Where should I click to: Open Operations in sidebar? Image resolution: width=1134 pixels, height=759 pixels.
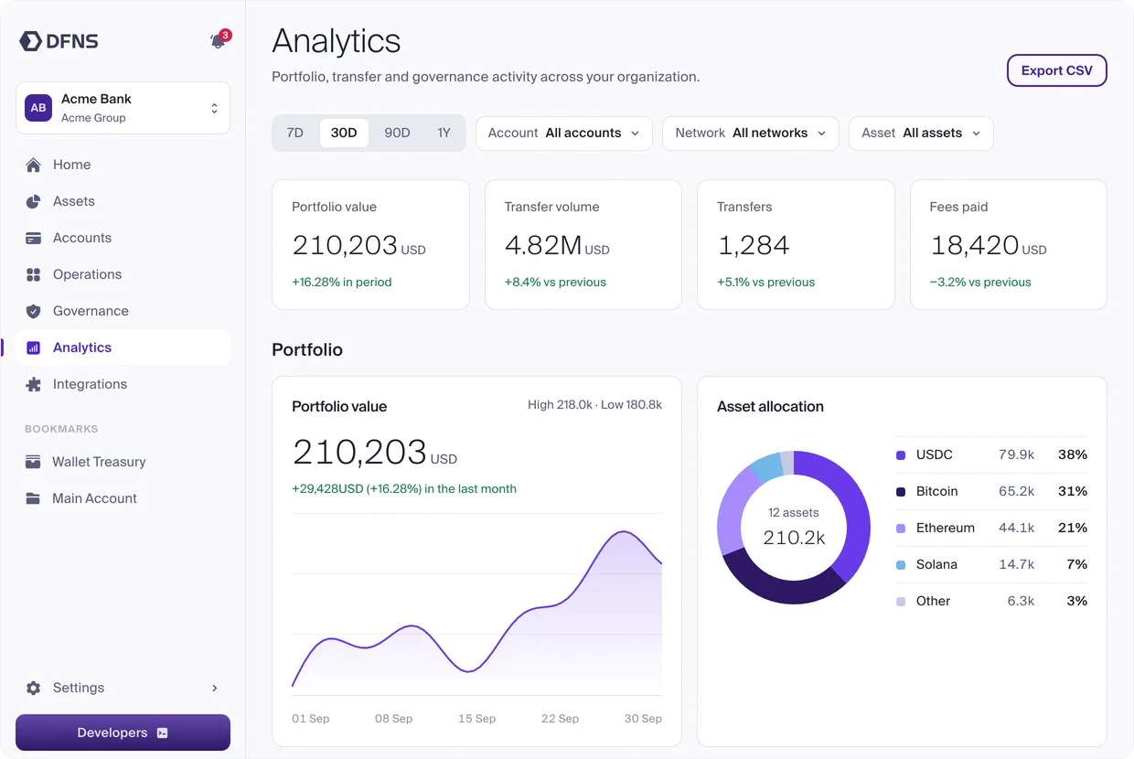tap(123, 274)
